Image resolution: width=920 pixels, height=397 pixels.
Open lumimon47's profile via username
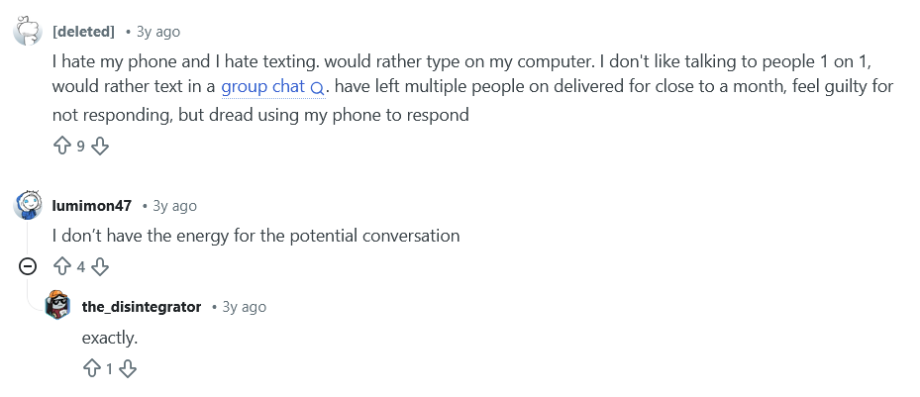[x=91, y=206]
